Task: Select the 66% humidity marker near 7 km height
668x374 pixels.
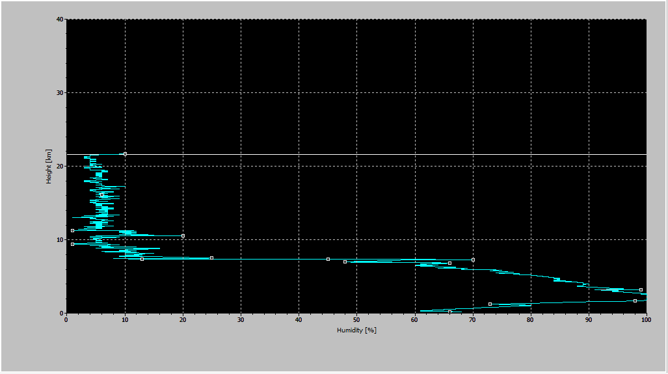Action: click(x=449, y=263)
